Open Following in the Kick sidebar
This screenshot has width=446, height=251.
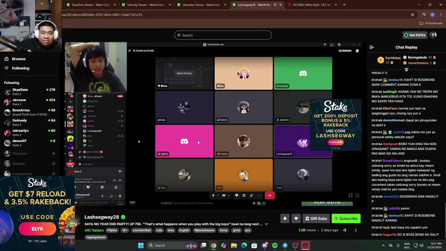[x=20, y=68]
